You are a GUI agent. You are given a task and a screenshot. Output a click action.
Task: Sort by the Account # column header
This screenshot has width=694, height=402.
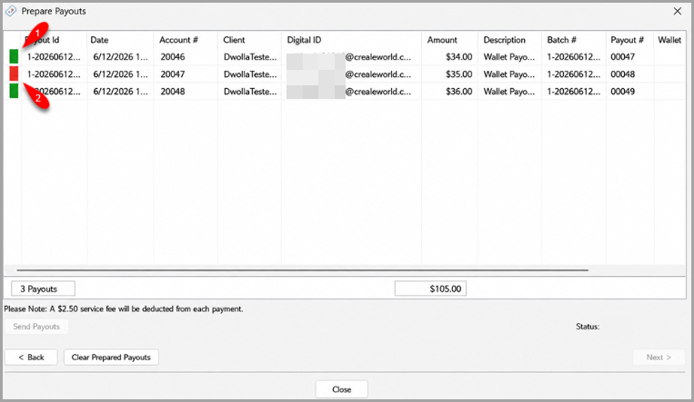pos(179,40)
